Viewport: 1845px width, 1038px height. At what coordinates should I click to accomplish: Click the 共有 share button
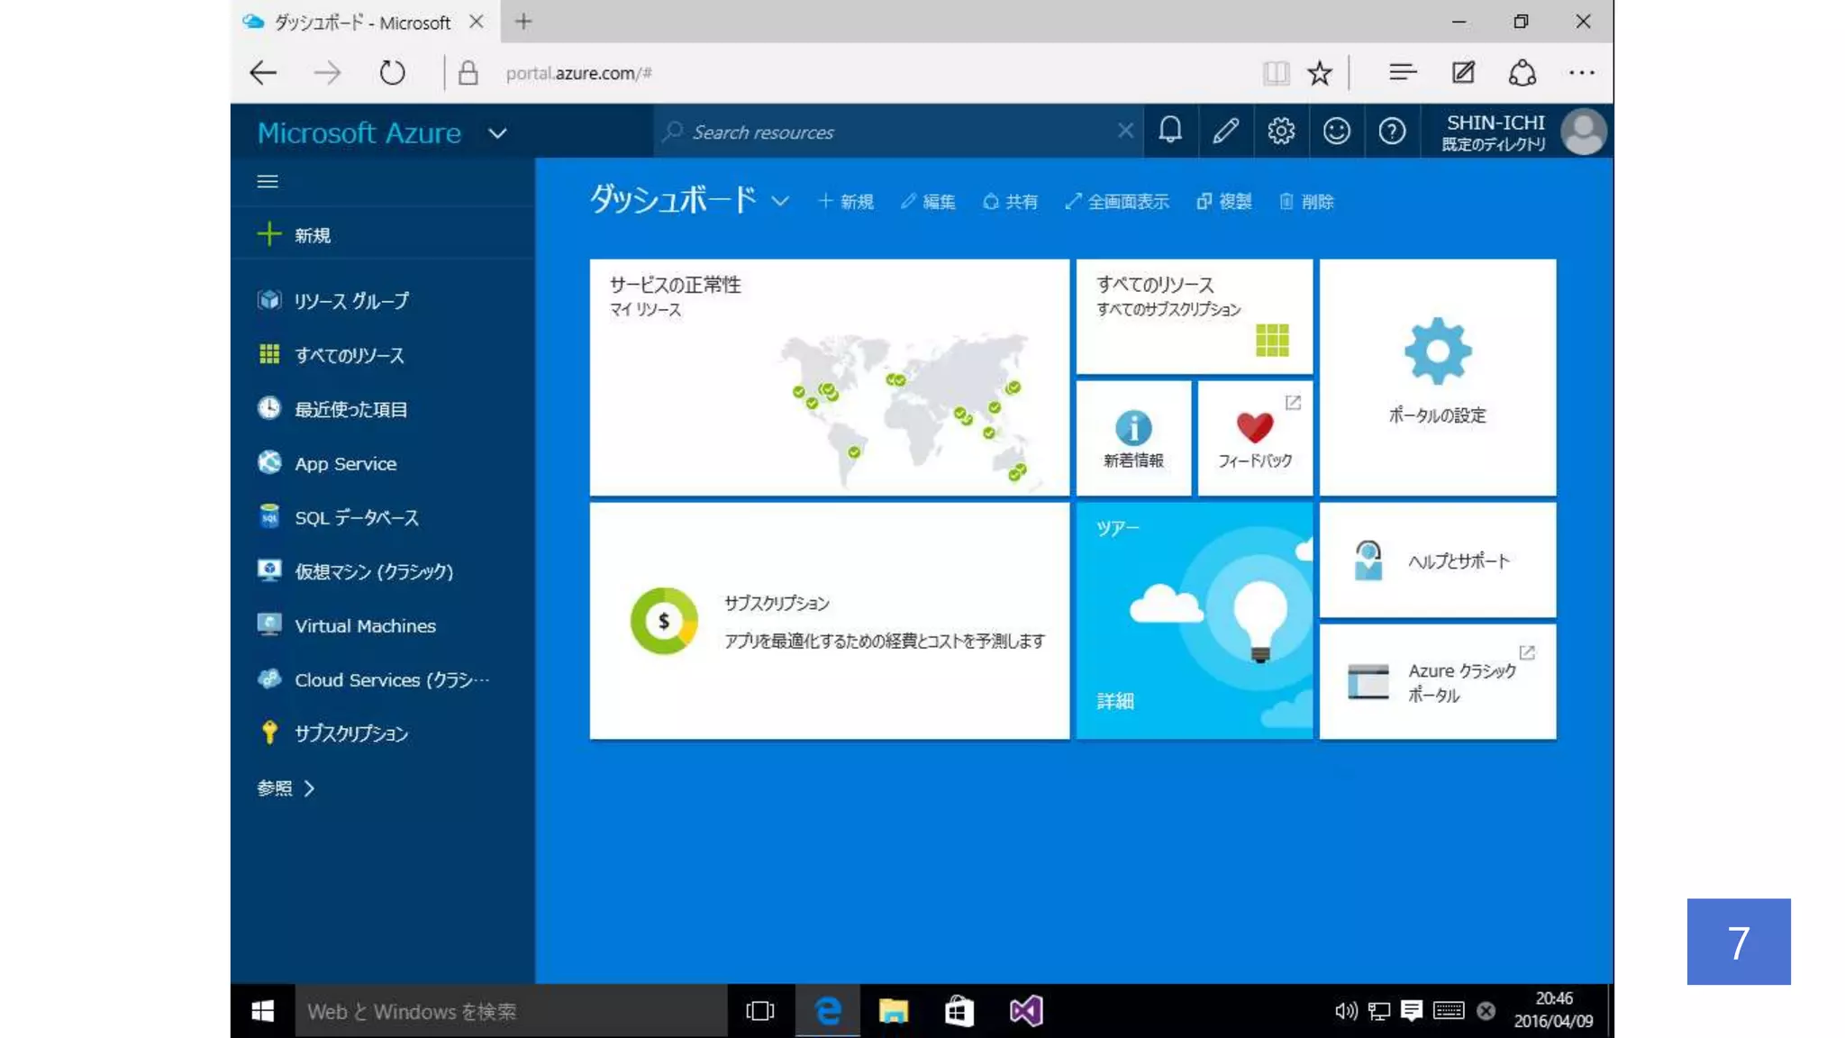click(x=1010, y=202)
